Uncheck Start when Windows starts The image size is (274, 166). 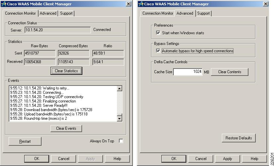pyautogui.click(x=158, y=33)
